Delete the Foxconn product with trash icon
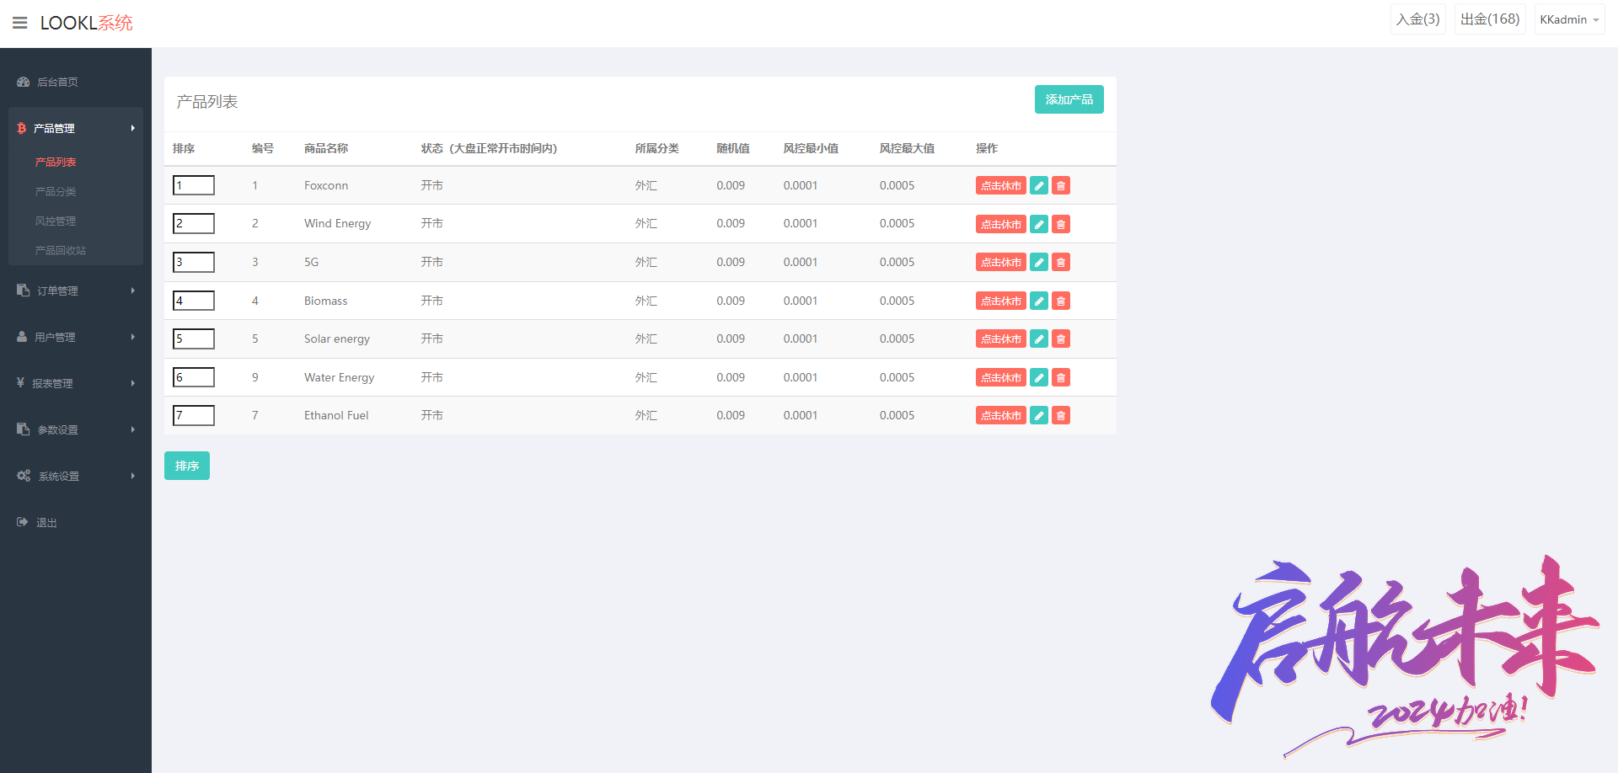The image size is (1618, 773). click(x=1061, y=186)
